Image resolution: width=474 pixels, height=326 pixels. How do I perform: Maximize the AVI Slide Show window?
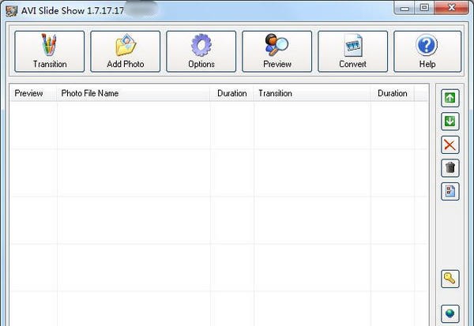(x=424, y=8)
